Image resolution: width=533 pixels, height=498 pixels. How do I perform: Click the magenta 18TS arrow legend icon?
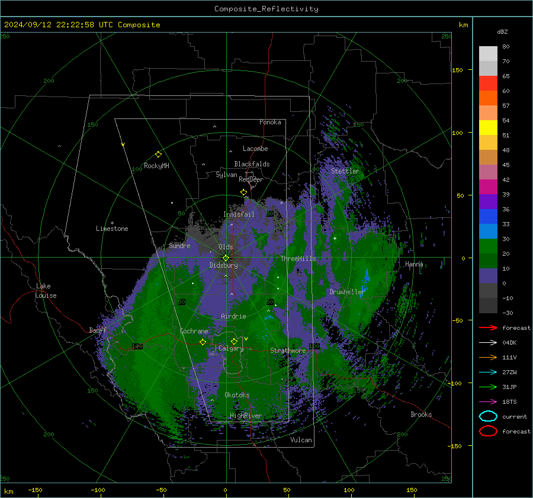(488, 402)
